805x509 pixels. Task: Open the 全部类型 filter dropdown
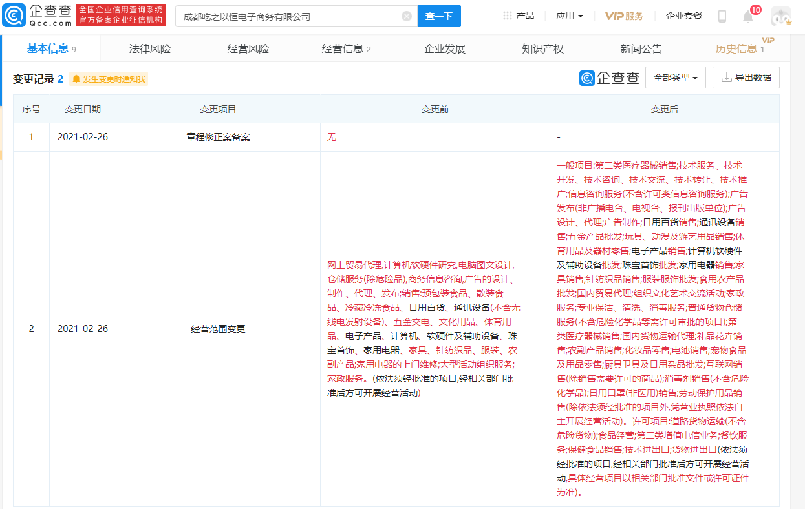click(675, 78)
